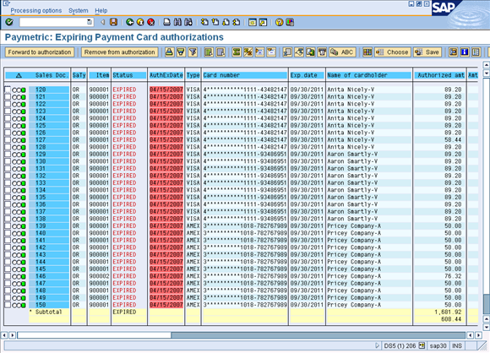Go to last page icon
Image resolution: width=490 pixels, height=353 pixels.
click(237, 22)
